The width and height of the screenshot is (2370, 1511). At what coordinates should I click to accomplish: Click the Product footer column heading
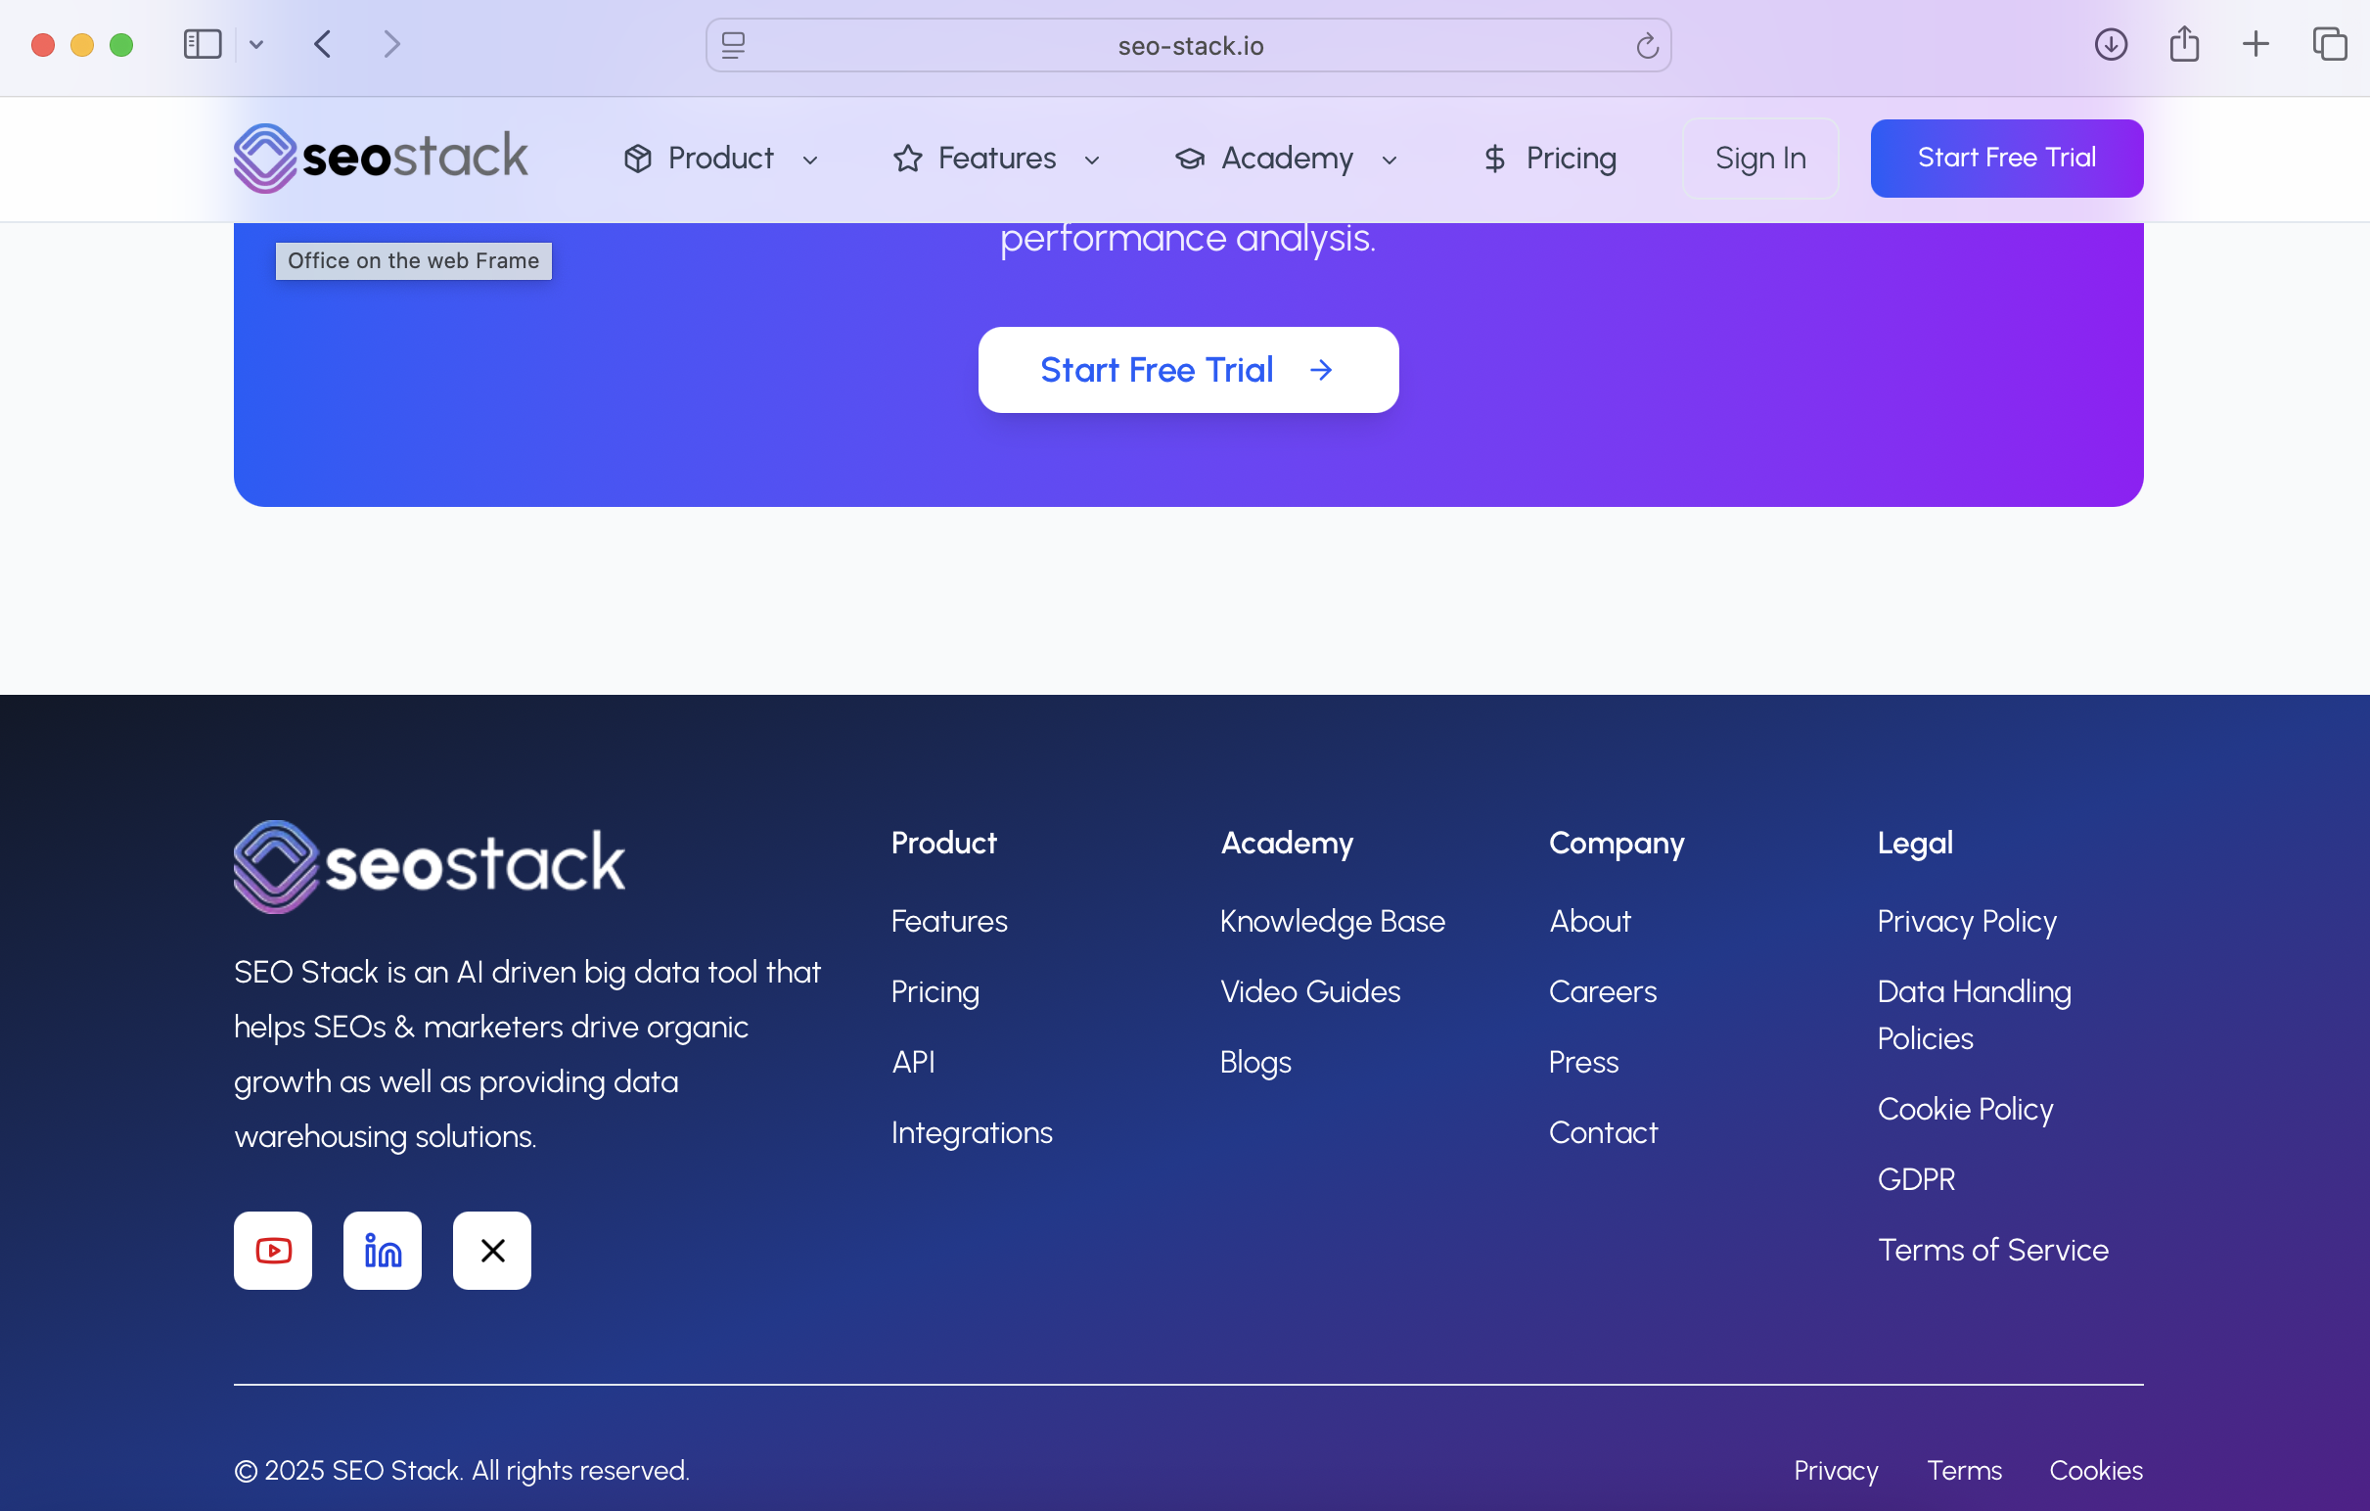tap(943, 843)
